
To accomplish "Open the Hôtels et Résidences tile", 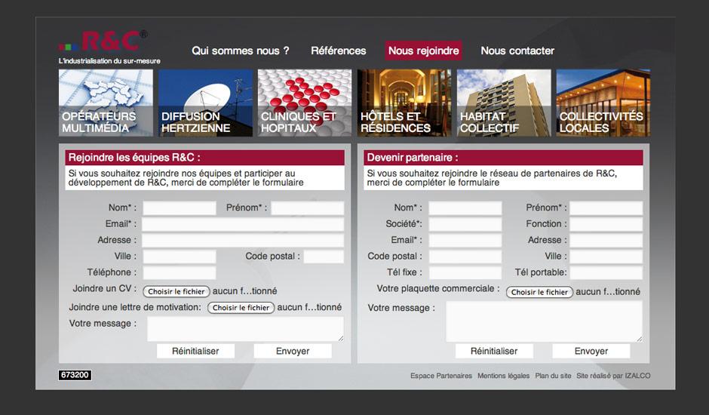I will click(x=404, y=103).
